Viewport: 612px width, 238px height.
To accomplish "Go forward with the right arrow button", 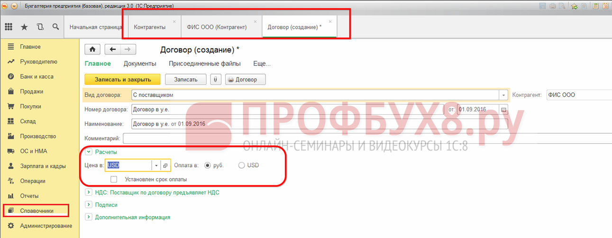I will pos(128,49).
